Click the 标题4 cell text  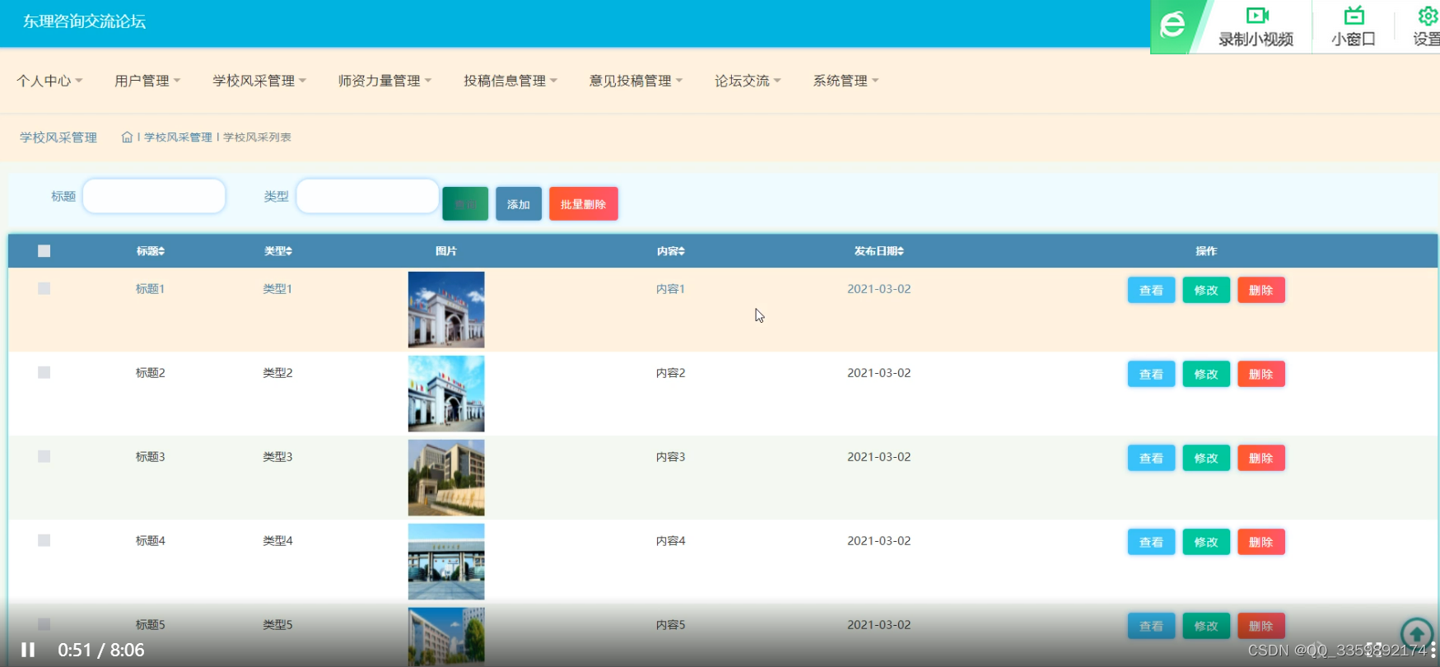point(151,541)
